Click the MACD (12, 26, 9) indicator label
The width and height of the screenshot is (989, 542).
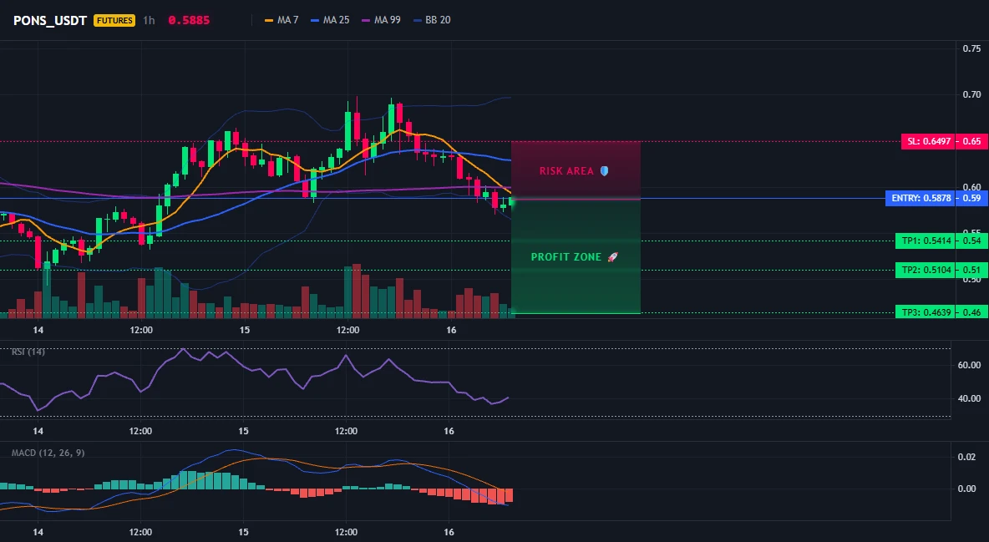tap(48, 453)
